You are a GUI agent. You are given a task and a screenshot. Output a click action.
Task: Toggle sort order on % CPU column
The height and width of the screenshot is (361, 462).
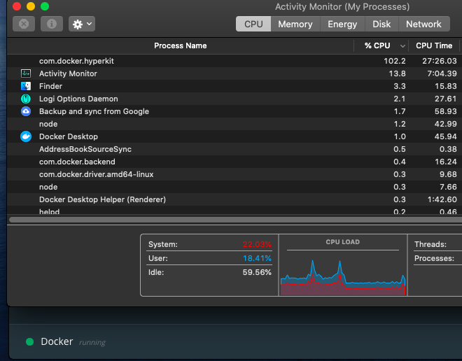(381, 45)
